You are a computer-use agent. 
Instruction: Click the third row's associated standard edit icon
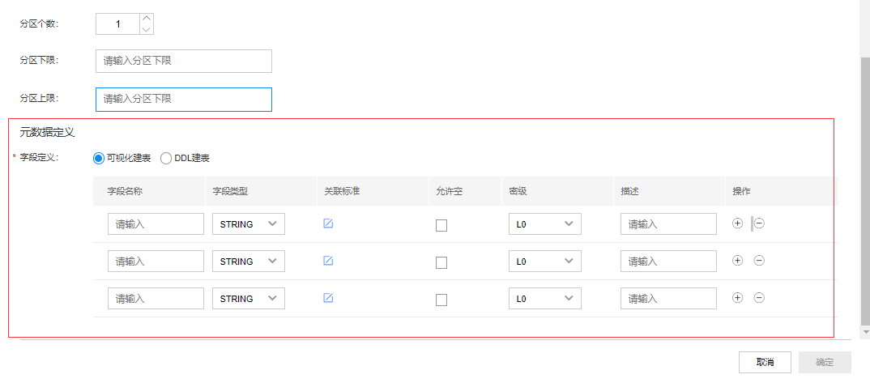pos(328,298)
